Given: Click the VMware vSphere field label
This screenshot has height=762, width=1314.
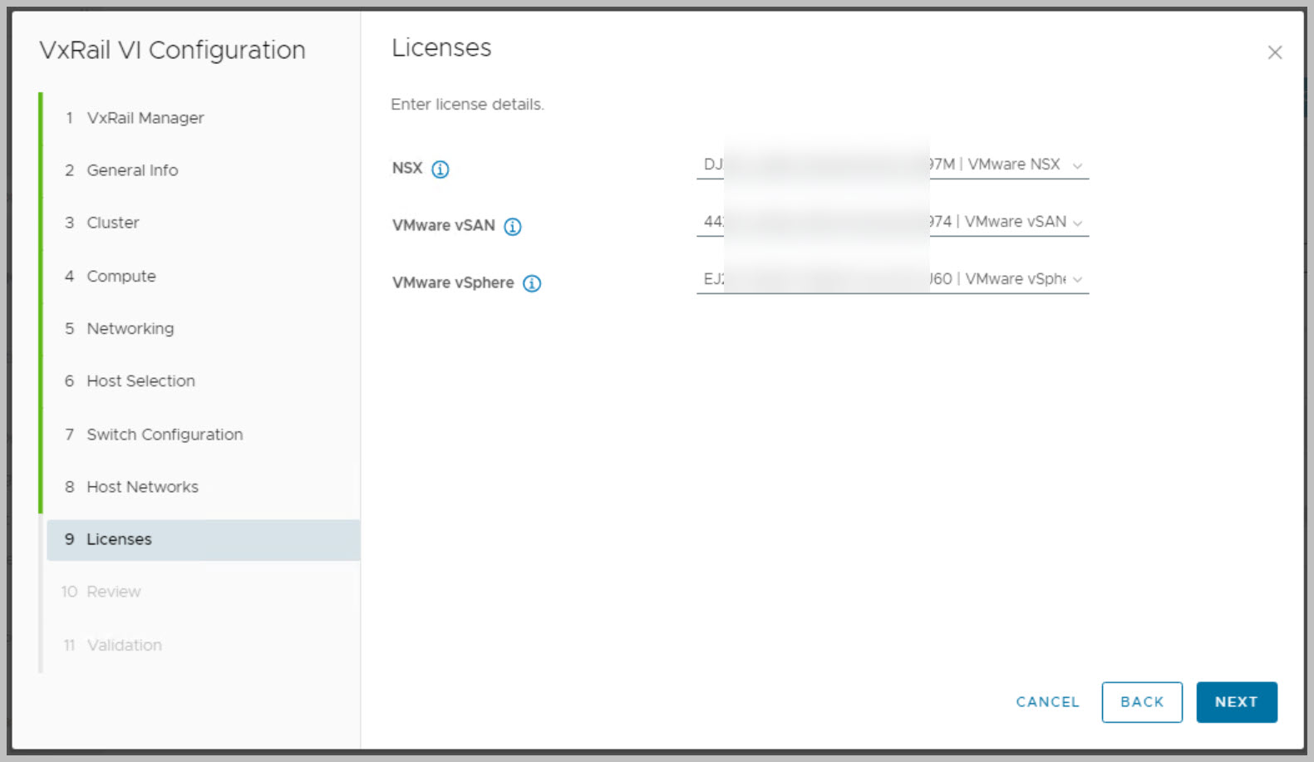Looking at the screenshot, I should pos(453,283).
